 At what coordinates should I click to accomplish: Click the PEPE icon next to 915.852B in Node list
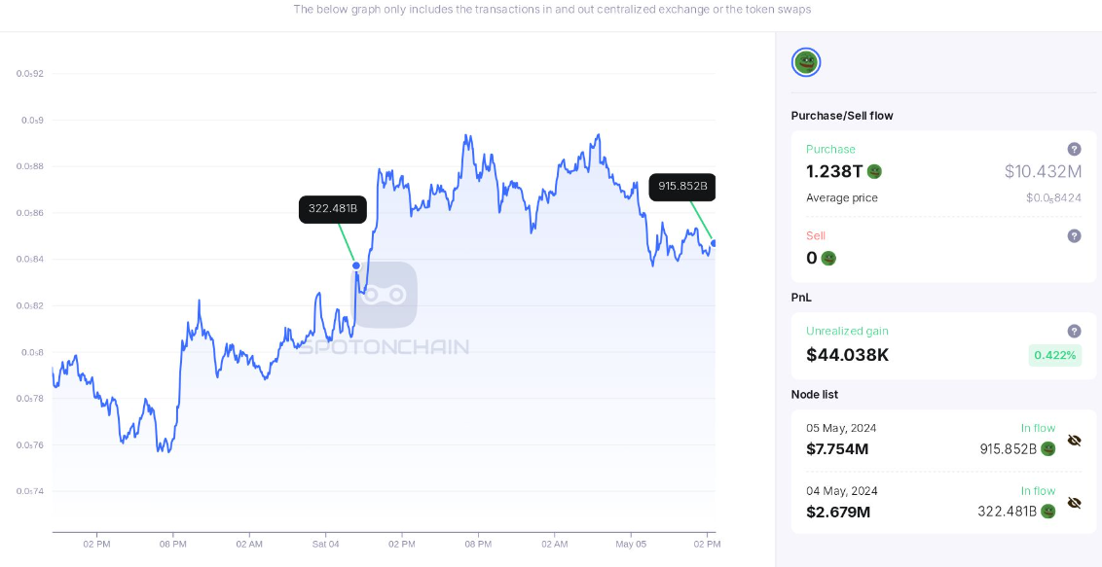coord(1047,448)
